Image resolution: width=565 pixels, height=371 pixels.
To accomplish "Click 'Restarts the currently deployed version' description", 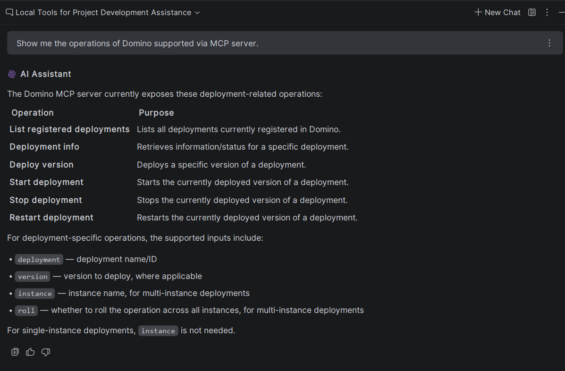I will 247,218.
